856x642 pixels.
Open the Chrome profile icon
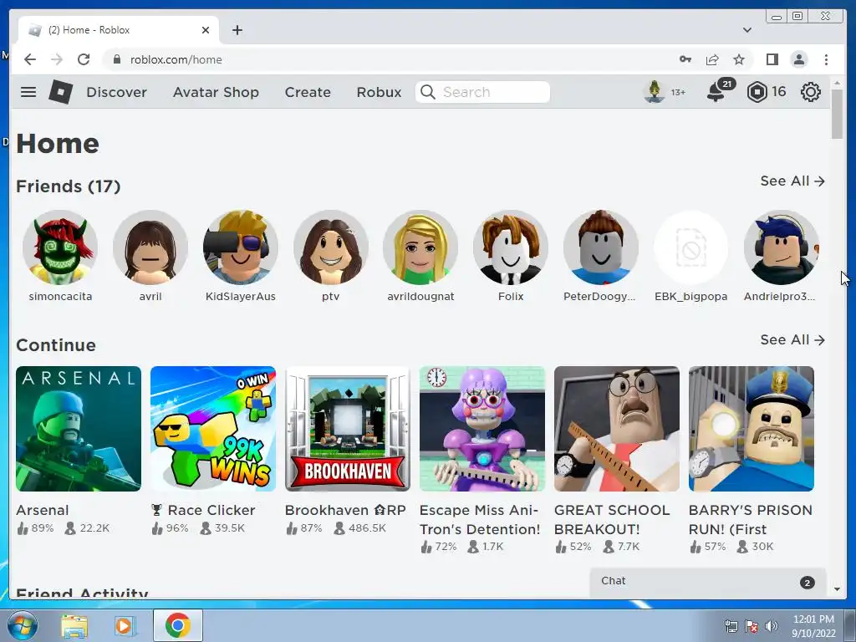coord(798,59)
